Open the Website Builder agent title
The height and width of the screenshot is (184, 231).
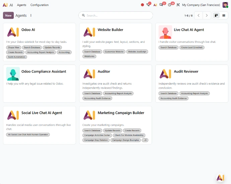[x=110, y=29]
